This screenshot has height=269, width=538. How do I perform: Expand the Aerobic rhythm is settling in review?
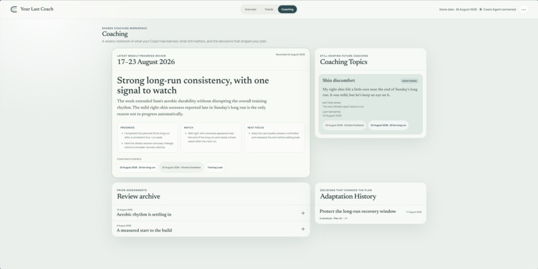tap(211, 213)
